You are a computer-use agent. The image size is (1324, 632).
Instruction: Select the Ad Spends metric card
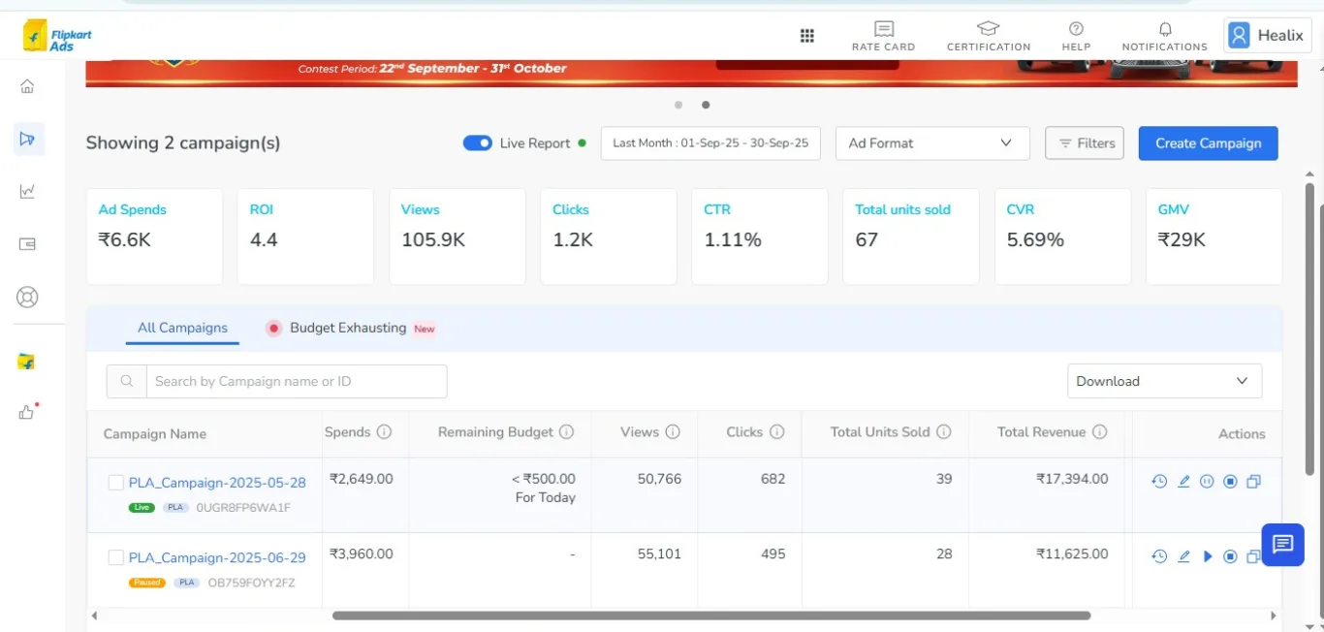[154, 237]
